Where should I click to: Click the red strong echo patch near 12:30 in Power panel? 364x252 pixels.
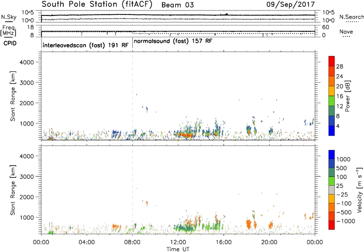click(x=186, y=135)
